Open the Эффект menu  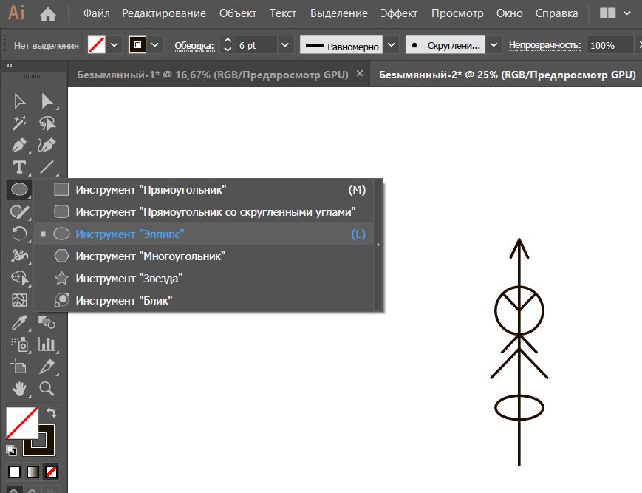[399, 13]
